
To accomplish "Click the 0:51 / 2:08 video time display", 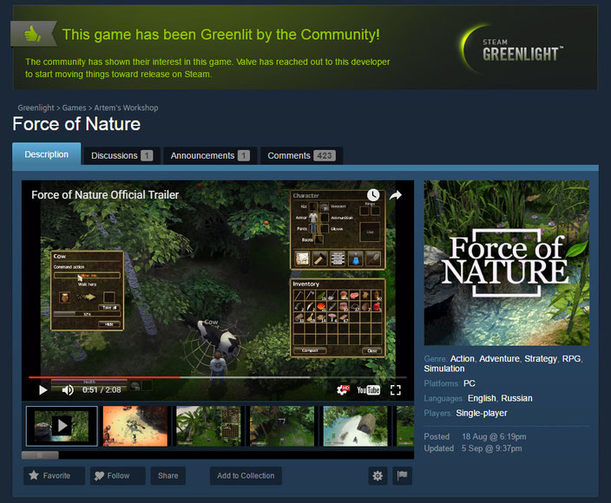I will pyautogui.click(x=102, y=389).
